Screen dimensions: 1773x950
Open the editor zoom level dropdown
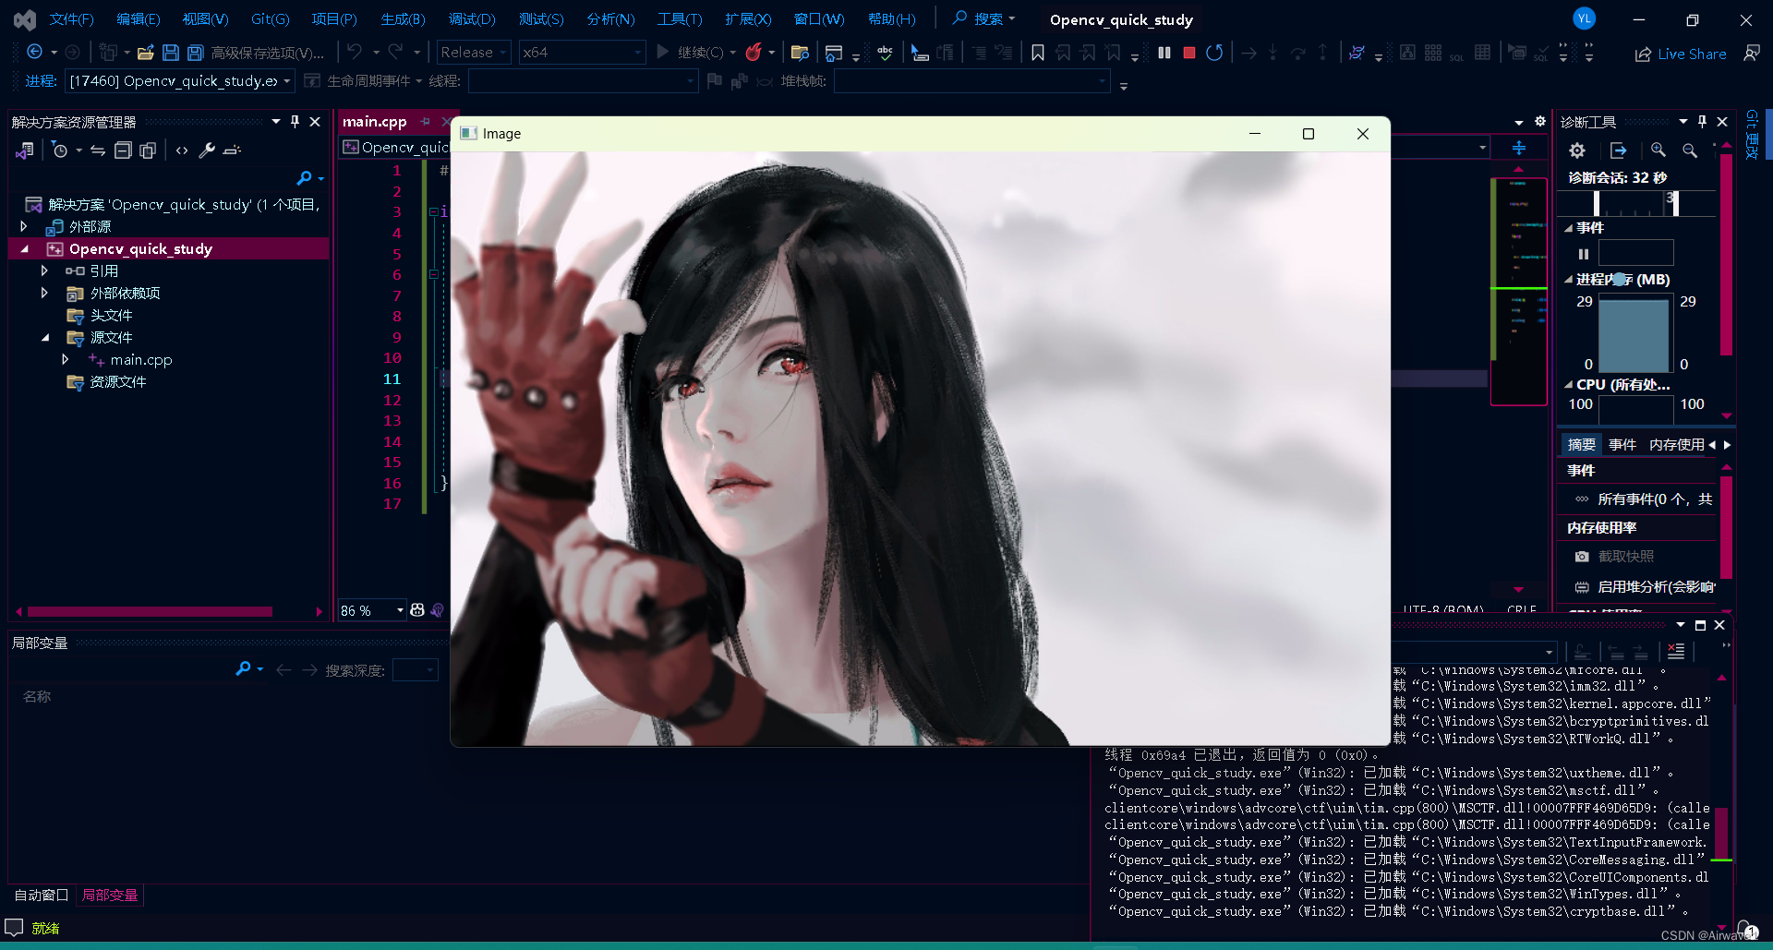(372, 610)
